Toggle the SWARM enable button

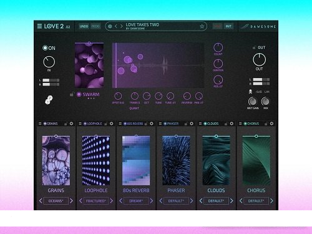[x=79, y=94]
